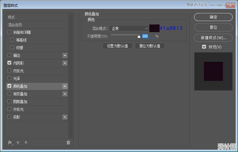Click the plus icon next to 渐变叠加
238x152 pixels.
[x=65, y=94]
